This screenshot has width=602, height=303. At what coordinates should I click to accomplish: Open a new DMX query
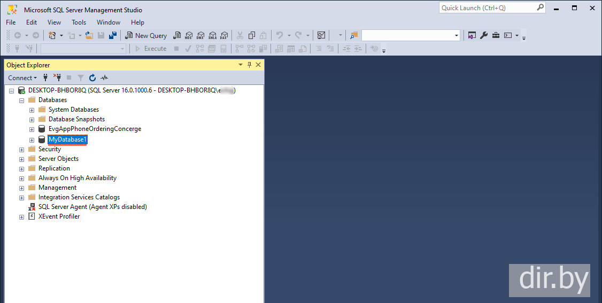tap(200, 35)
